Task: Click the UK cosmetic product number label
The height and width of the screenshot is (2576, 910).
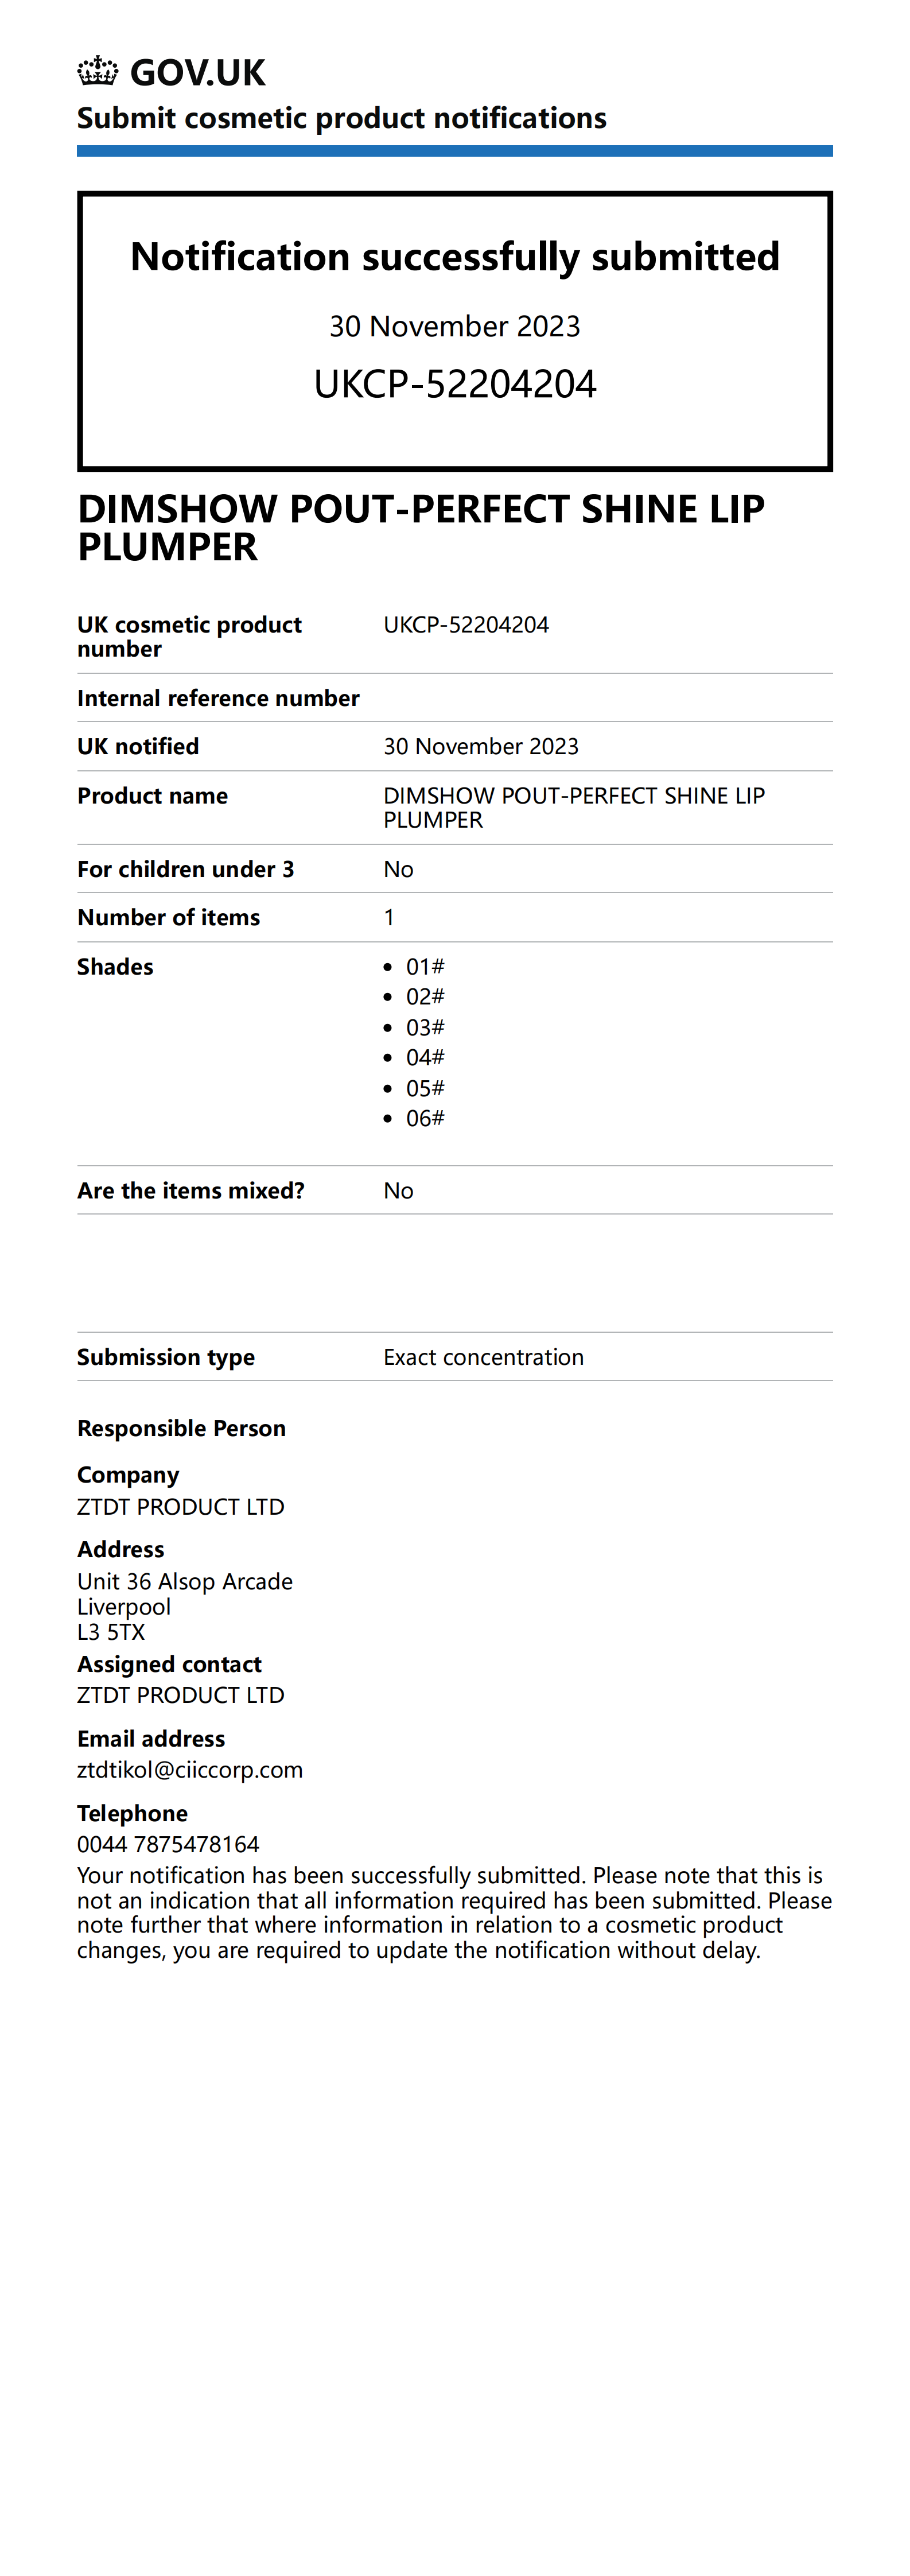Action: 189,637
